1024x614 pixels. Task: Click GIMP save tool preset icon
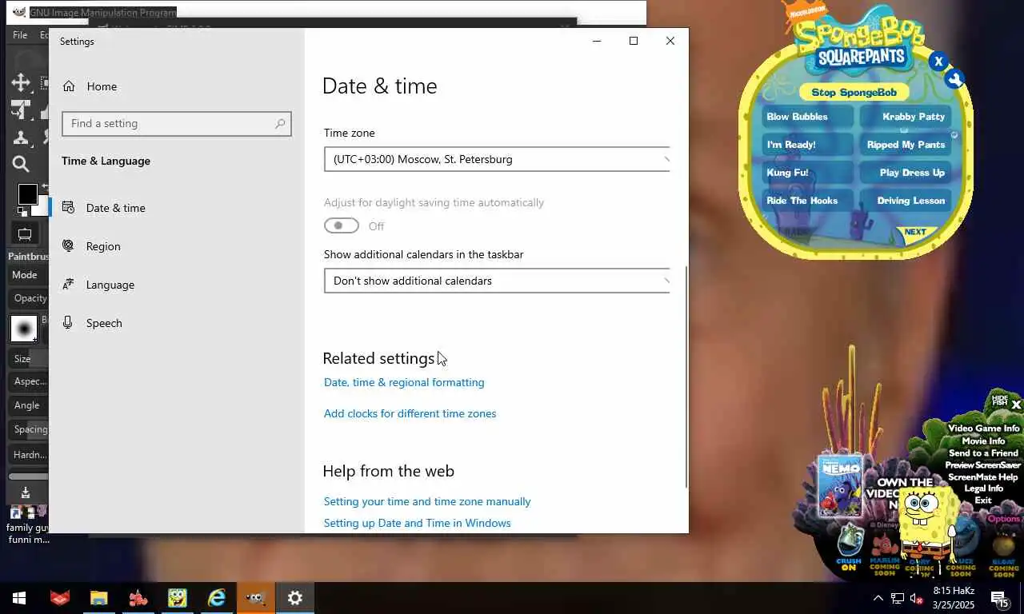(x=25, y=493)
